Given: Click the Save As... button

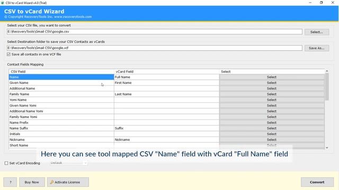Looking at the screenshot, I should coord(317,48).
